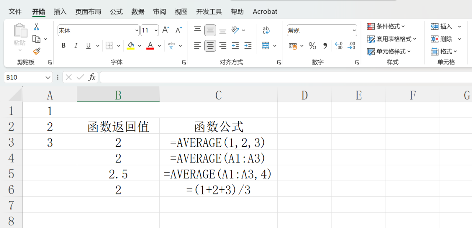Screen dimensions: 472x228
Task: Expand borders dropdown arrow
Action: pyautogui.click(x=119, y=46)
